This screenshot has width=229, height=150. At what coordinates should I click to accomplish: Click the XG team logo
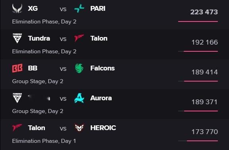(17, 8)
